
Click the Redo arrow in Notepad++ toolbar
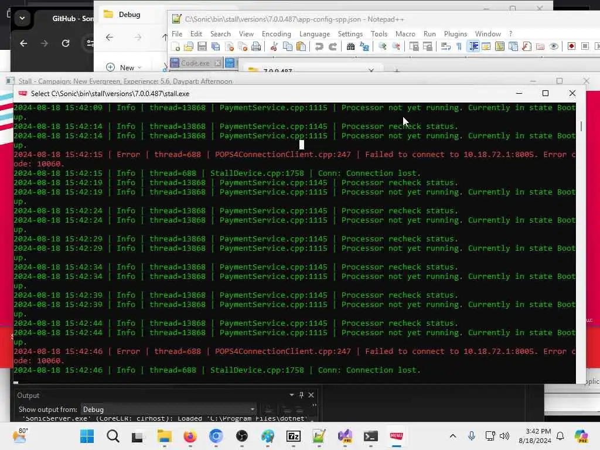333,47
